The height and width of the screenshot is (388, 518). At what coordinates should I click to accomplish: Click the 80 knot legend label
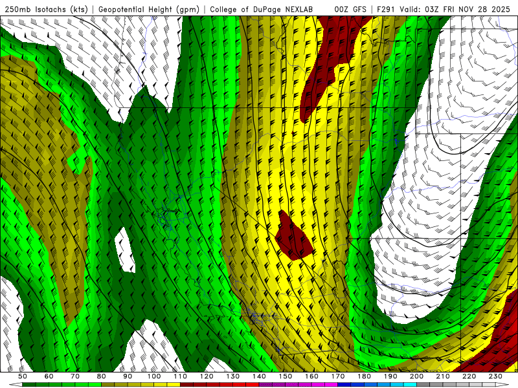(x=102, y=376)
